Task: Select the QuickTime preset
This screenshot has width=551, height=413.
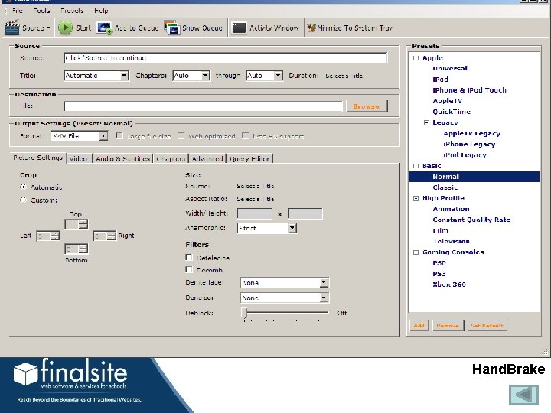Action: point(452,112)
